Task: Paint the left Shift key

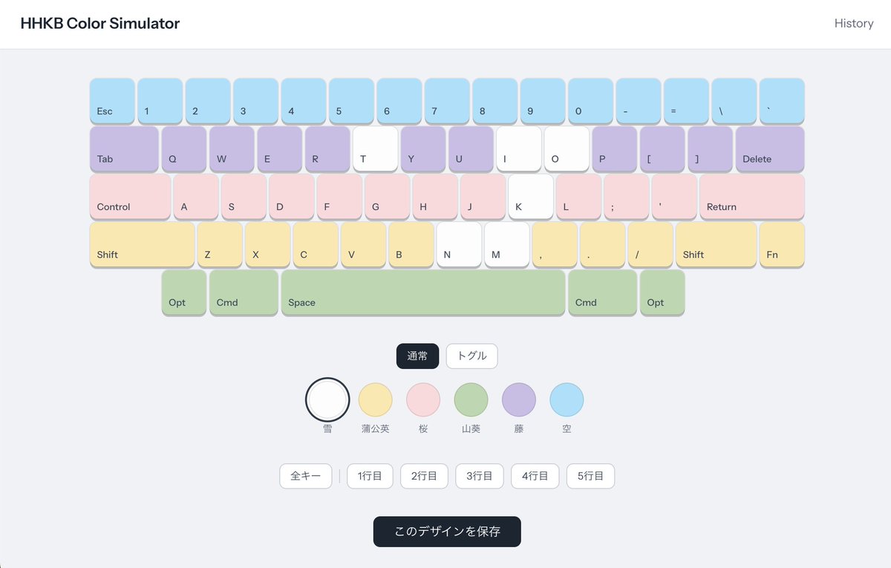Action: (x=142, y=244)
